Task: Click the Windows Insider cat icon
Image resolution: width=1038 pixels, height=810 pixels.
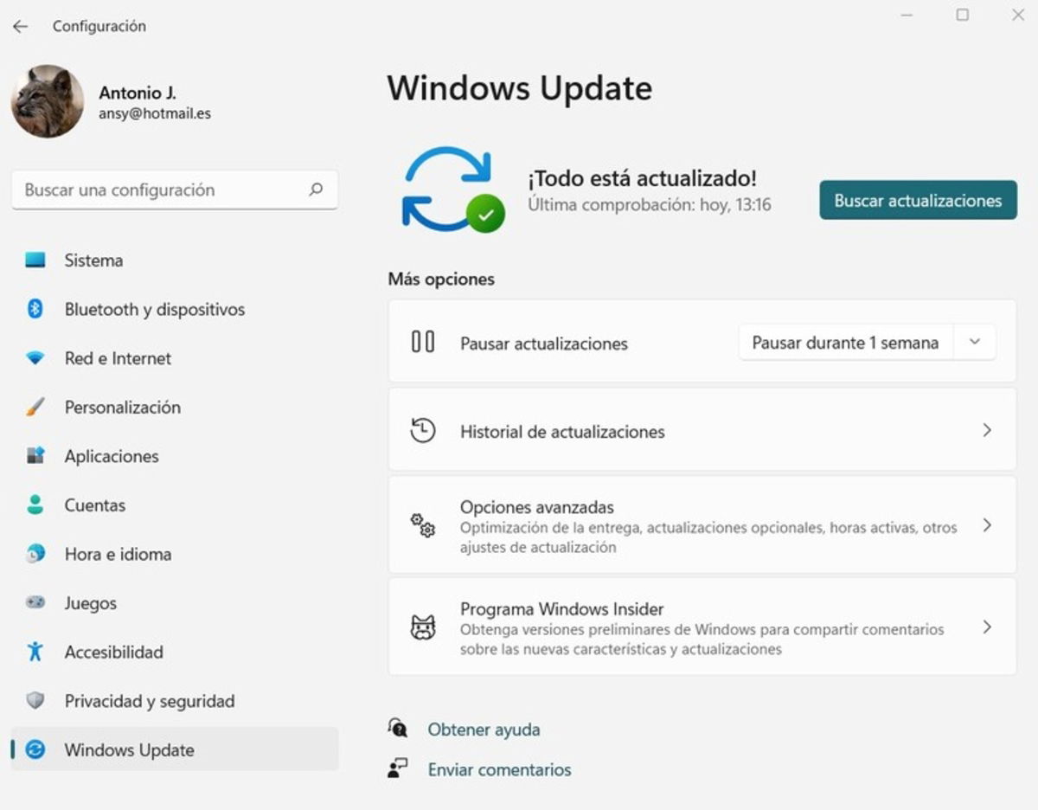Action: (x=422, y=627)
